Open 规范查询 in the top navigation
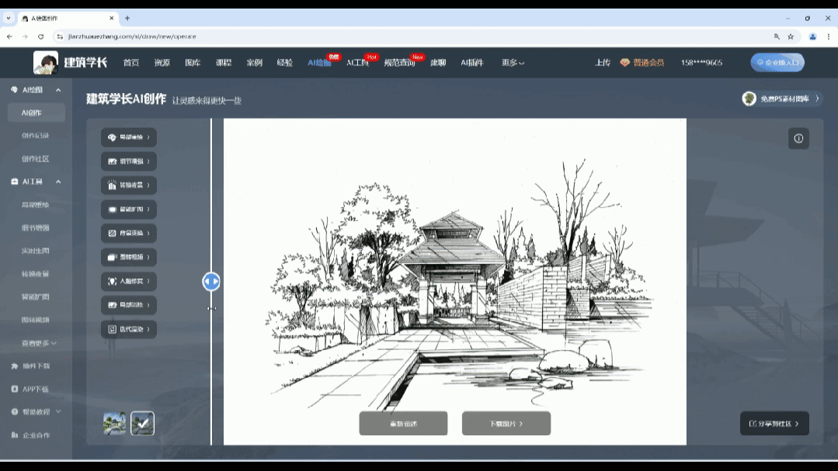 tap(399, 63)
